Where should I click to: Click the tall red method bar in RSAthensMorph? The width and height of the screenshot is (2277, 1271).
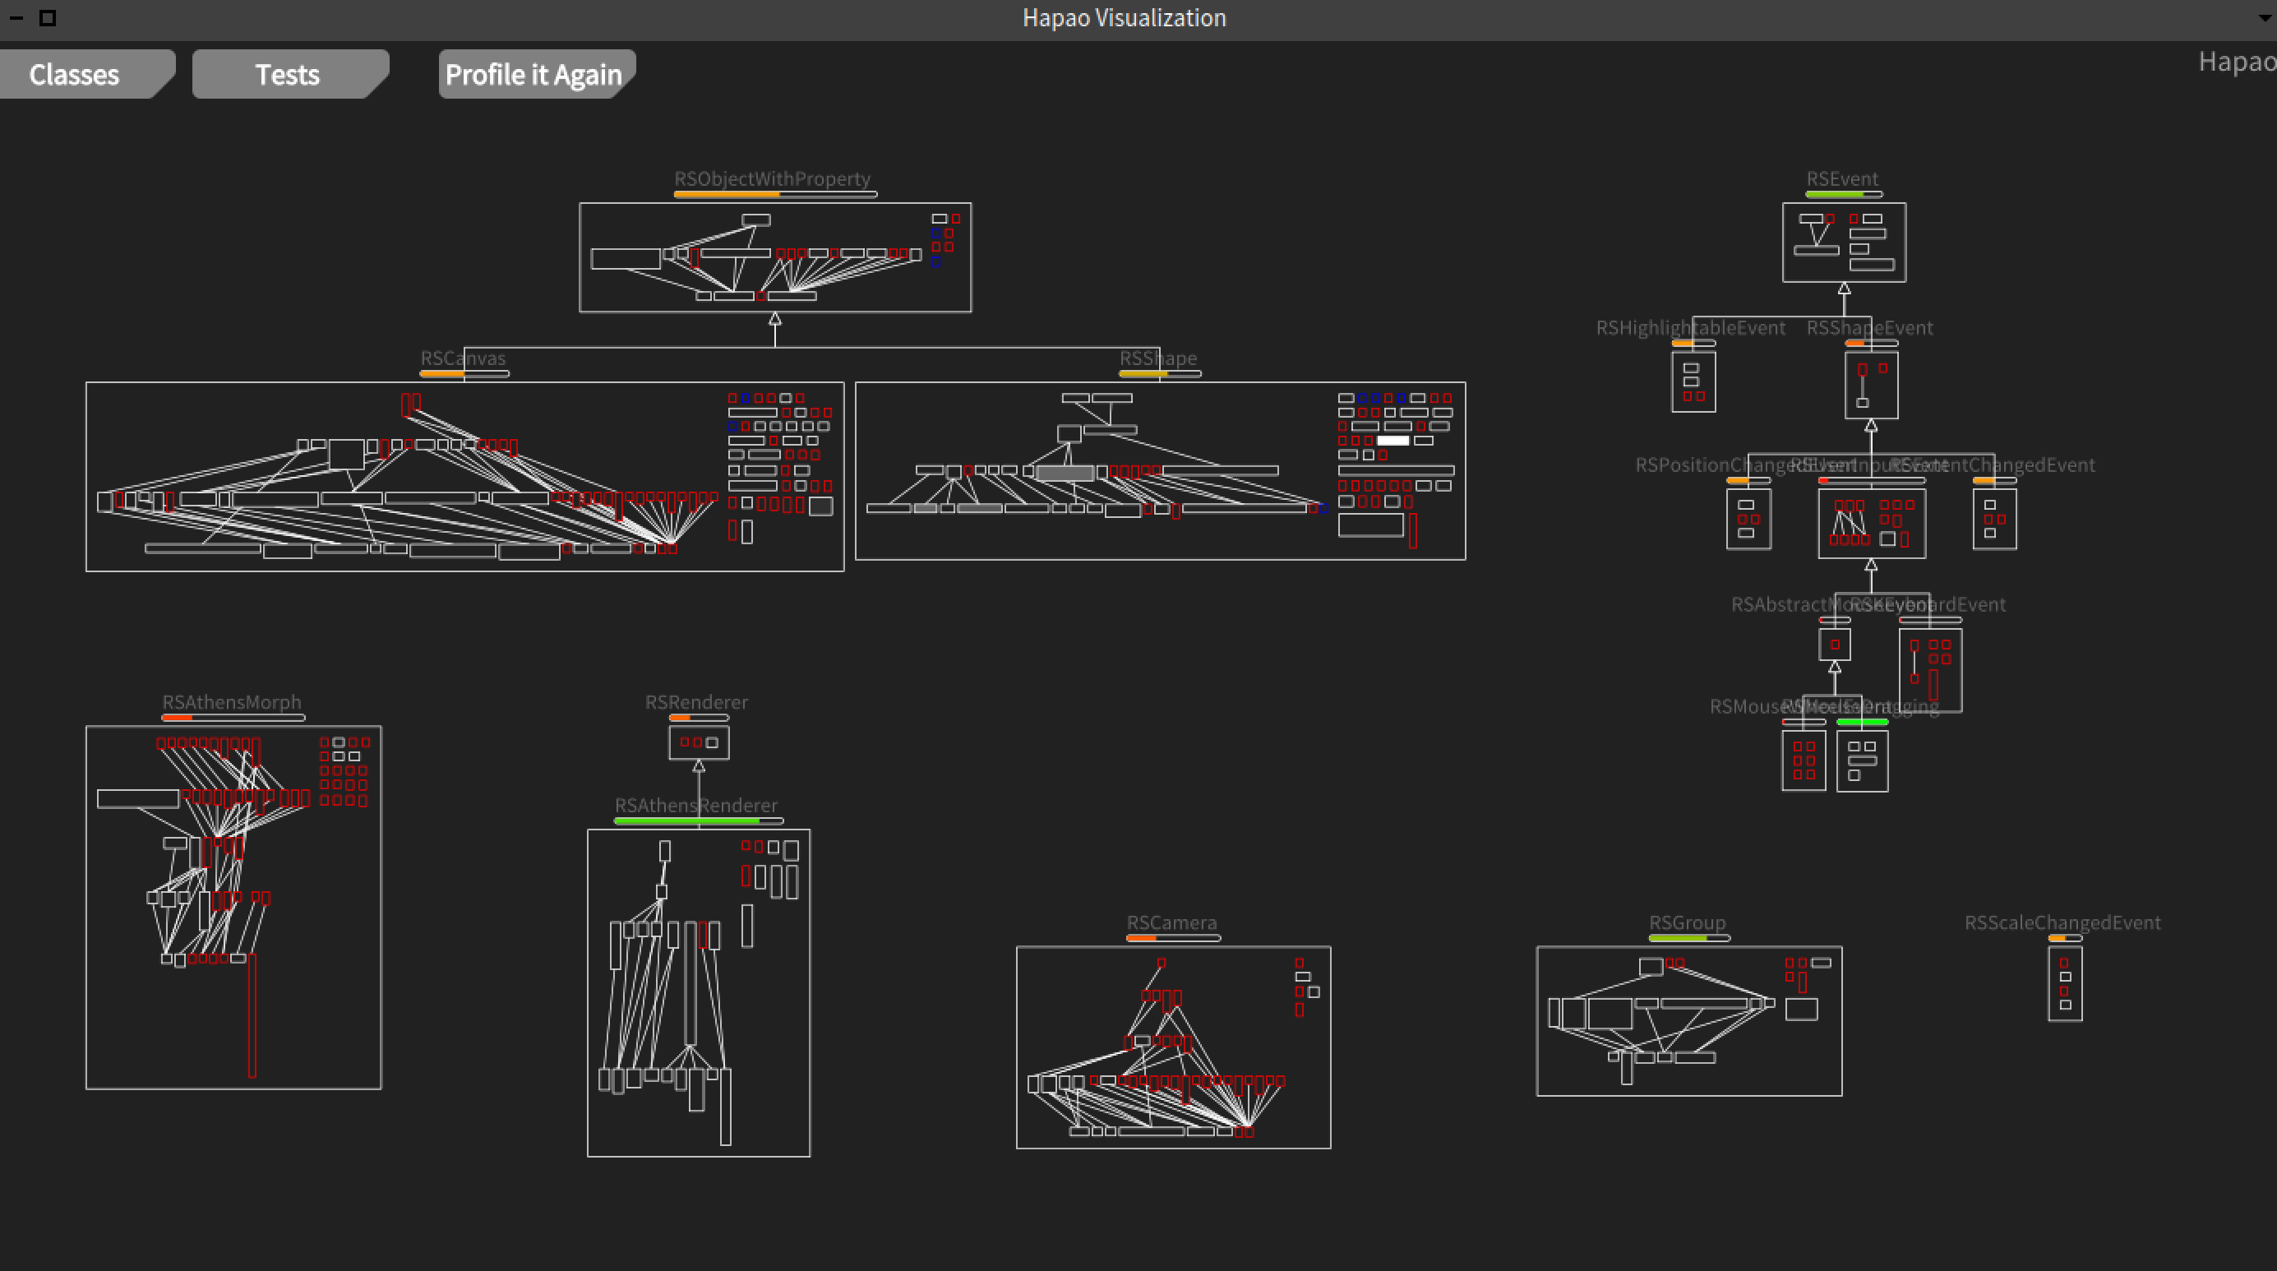(x=252, y=1016)
